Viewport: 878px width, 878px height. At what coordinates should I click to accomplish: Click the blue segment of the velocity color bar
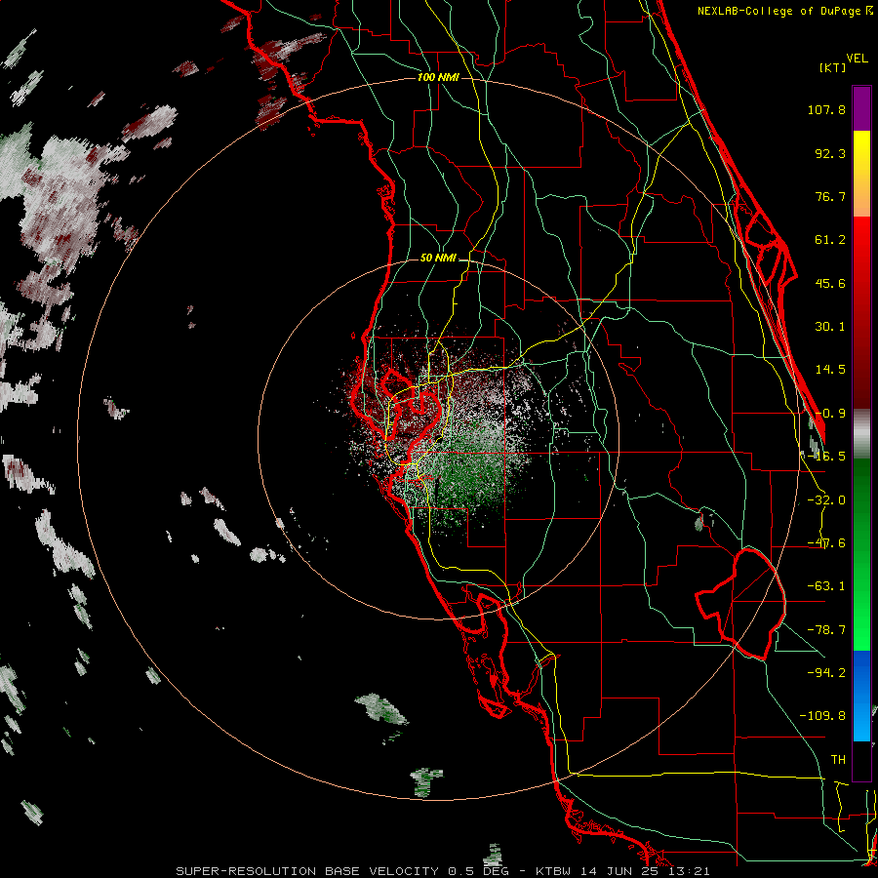click(x=861, y=696)
